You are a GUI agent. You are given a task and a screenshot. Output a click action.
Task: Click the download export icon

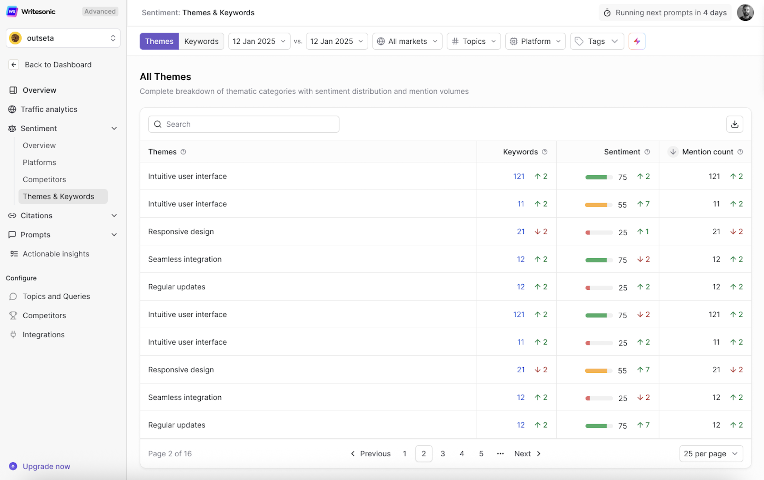pyautogui.click(x=734, y=124)
